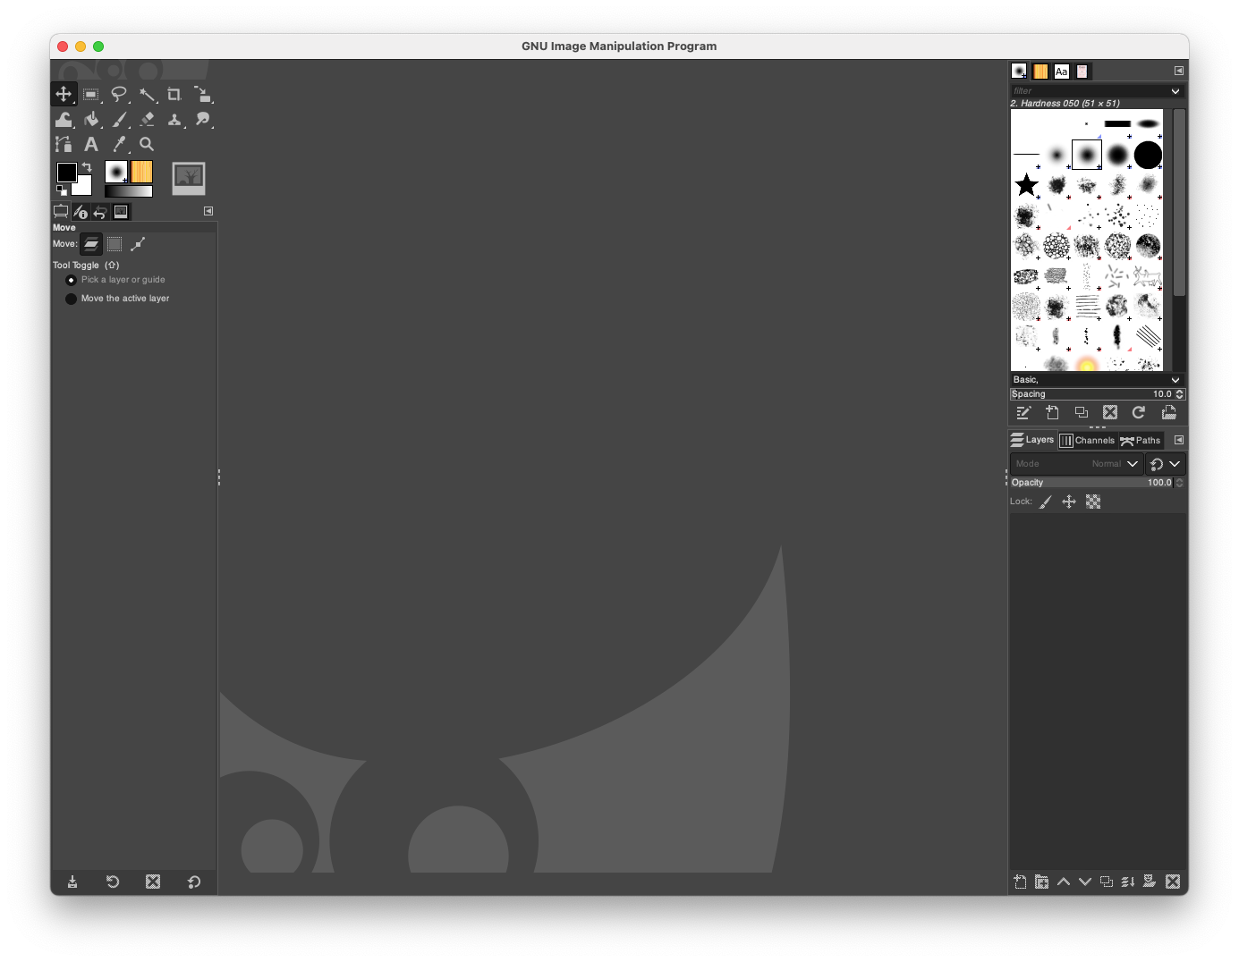Switch to the Brushes tab
Screen dimensions: 1239x962
[x=1019, y=71]
